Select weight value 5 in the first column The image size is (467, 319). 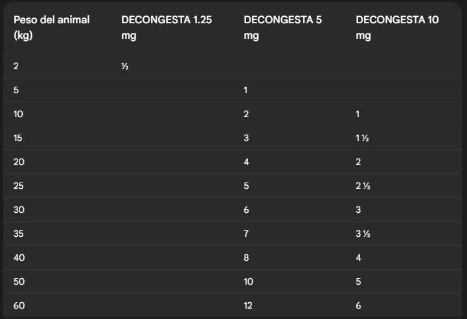(16, 90)
